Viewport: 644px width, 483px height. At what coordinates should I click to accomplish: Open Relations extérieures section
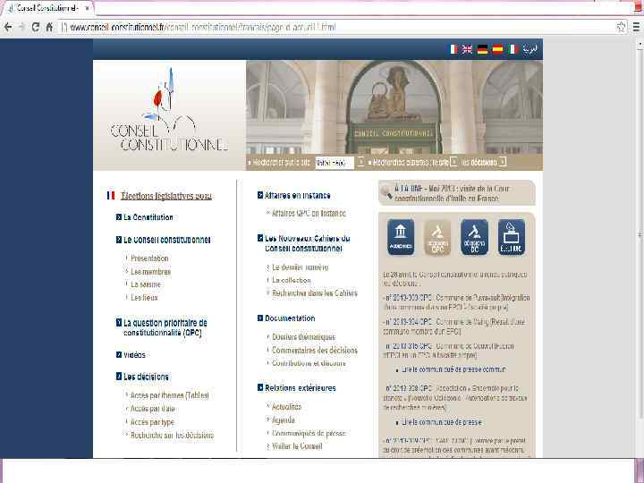tap(301, 388)
